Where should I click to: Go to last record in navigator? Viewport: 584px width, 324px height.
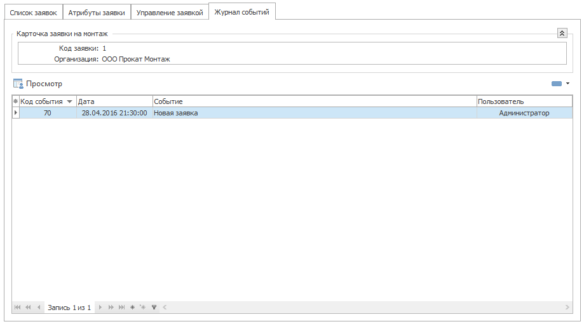(121, 308)
